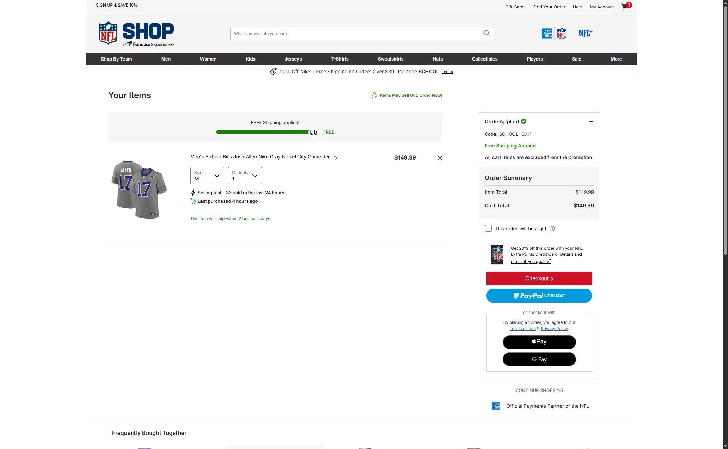Click the green checkmark beside Code Applied
The height and width of the screenshot is (449, 728).
pos(524,121)
